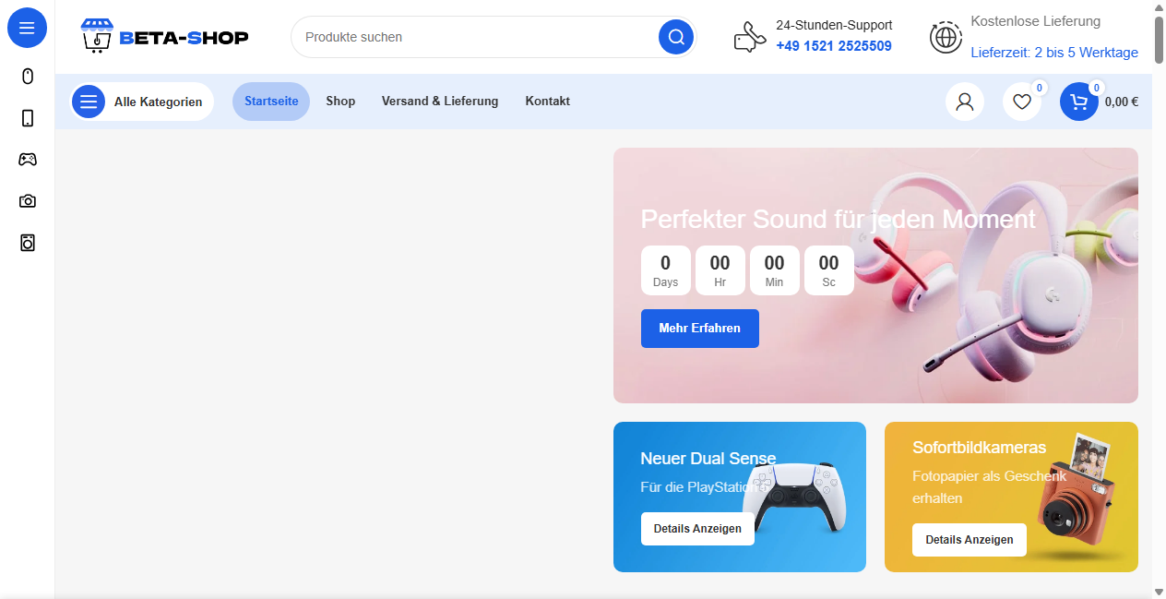Click Details Anzeigen on Sofortbildkameras banner
Viewport: 1166px width, 599px height.
(x=970, y=540)
